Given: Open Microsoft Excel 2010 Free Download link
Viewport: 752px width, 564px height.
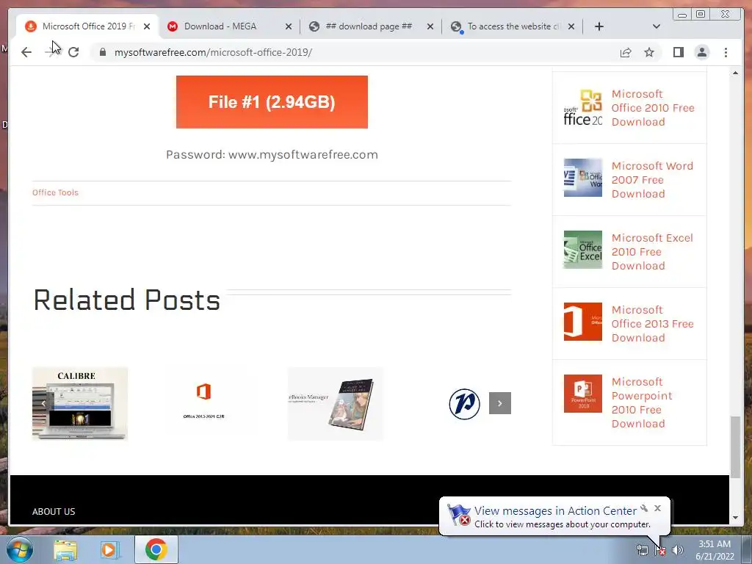Looking at the screenshot, I should click(x=652, y=252).
